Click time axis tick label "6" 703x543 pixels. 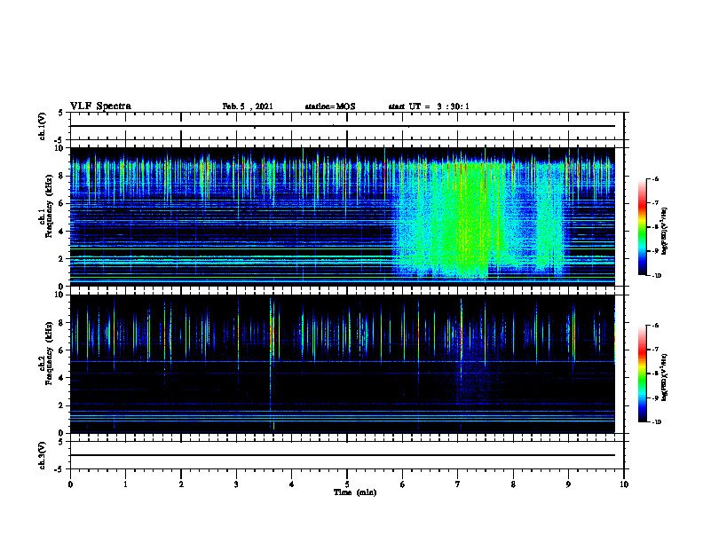[x=403, y=484]
